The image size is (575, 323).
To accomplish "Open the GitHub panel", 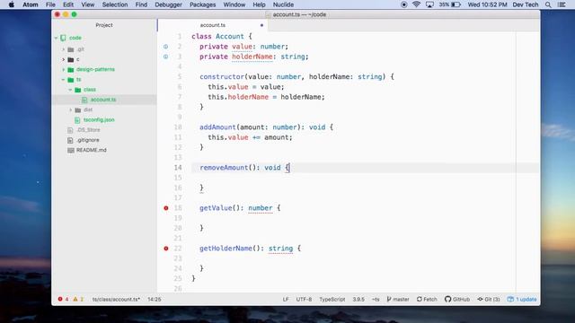I will (457, 299).
